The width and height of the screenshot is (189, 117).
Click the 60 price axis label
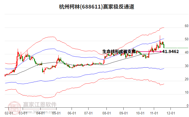(x=186, y=26)
